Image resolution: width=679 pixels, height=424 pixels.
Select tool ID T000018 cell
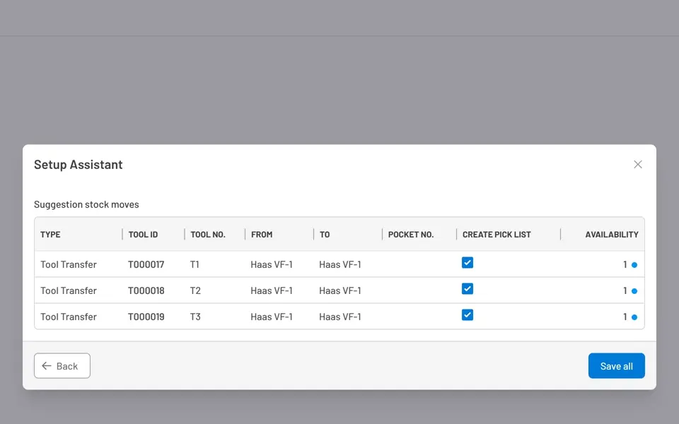point(146,290)
